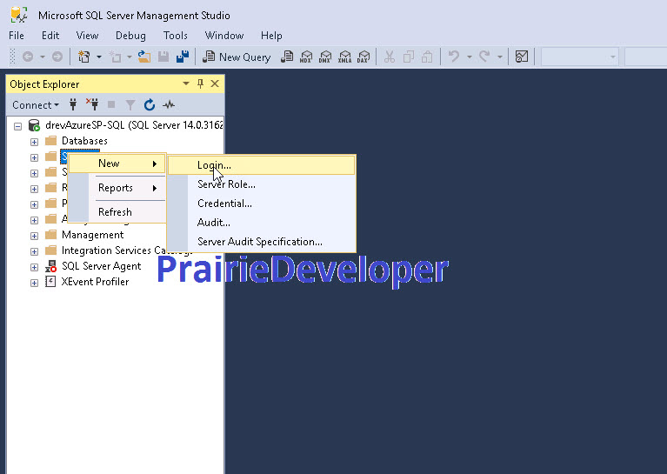The width and height of the screenshot is (667, 474).
Task: Select Login... from the New submenu
Action: 261,165
